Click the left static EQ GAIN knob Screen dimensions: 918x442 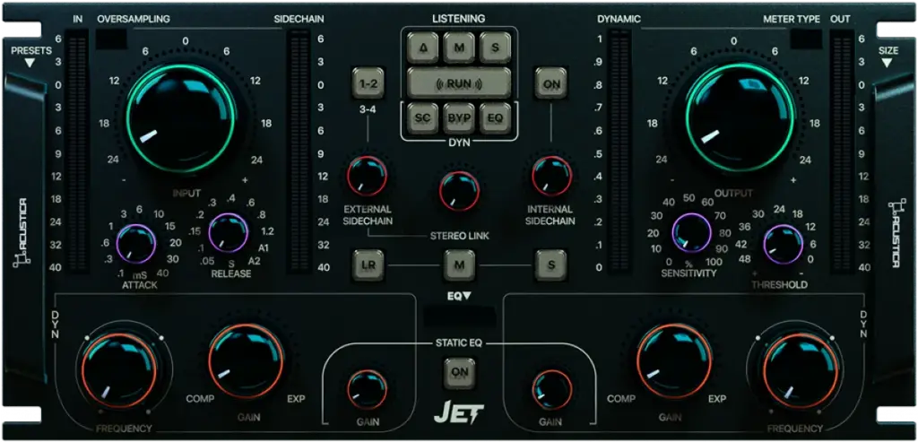[x=367, y=389]
